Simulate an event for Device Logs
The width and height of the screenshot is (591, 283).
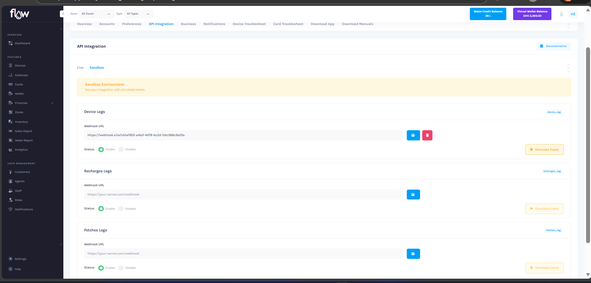point(544,149)
